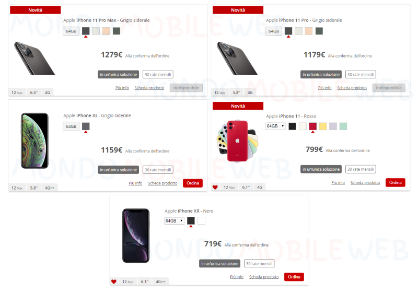Open the 64GB storage dropdown for iPhone 11

pyautogui.click(x=275, y=126)
